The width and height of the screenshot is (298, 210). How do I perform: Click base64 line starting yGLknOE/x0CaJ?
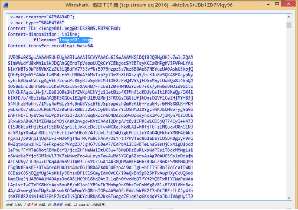coord(101,109)
